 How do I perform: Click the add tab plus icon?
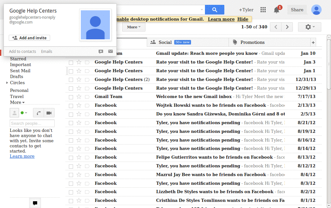pyautogui.click(x=313, y=43)
